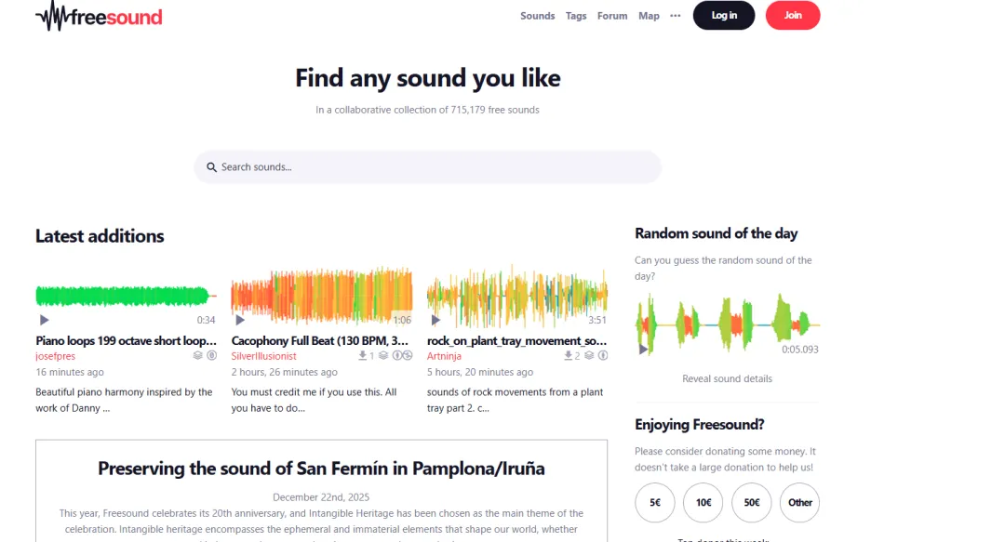1005x542 pixels.
Task: Click the 0:34 duration label
Action: click(206, 320)
